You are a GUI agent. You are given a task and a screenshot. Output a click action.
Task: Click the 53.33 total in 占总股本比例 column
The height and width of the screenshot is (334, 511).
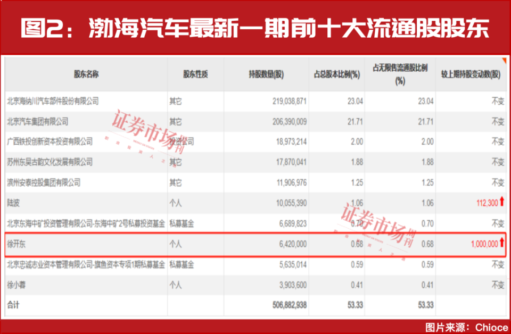click(355, 305)
